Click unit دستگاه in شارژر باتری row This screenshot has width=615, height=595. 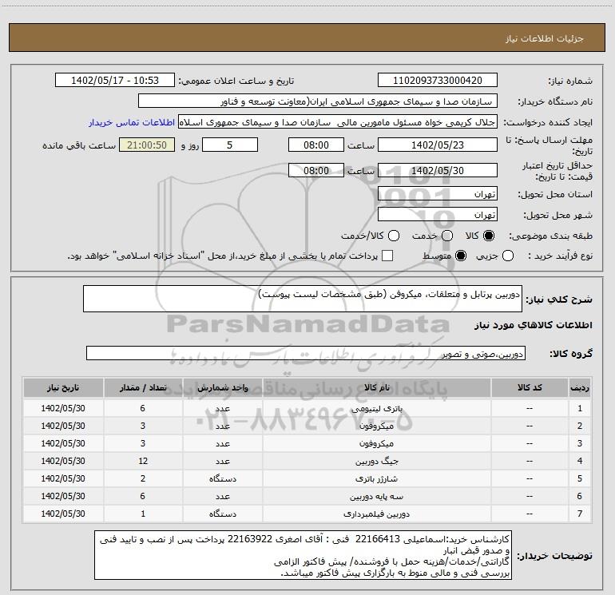click(x=222, y=479)
